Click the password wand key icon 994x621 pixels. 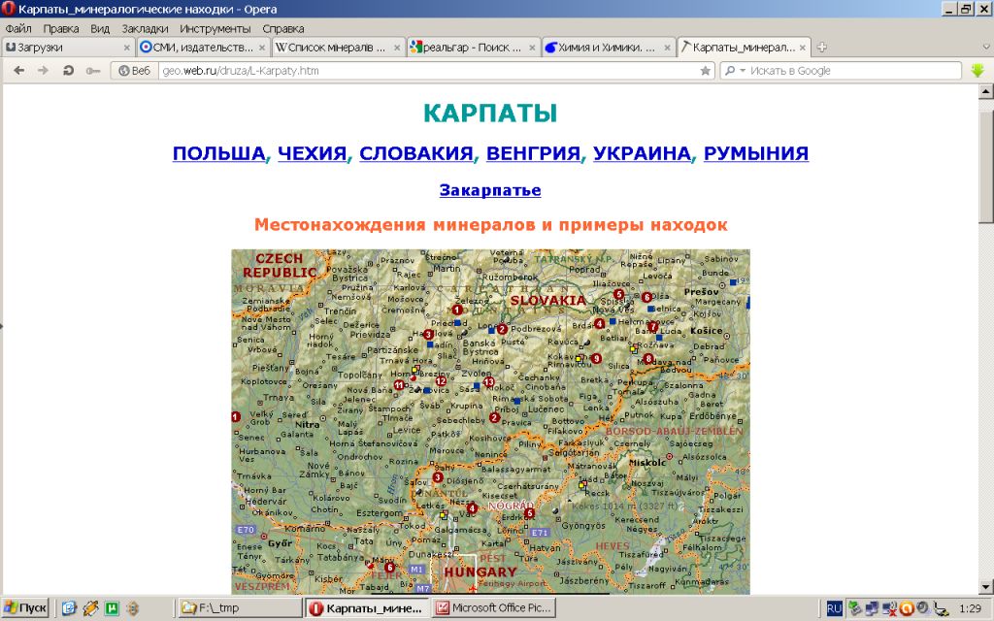coord(93,71)
